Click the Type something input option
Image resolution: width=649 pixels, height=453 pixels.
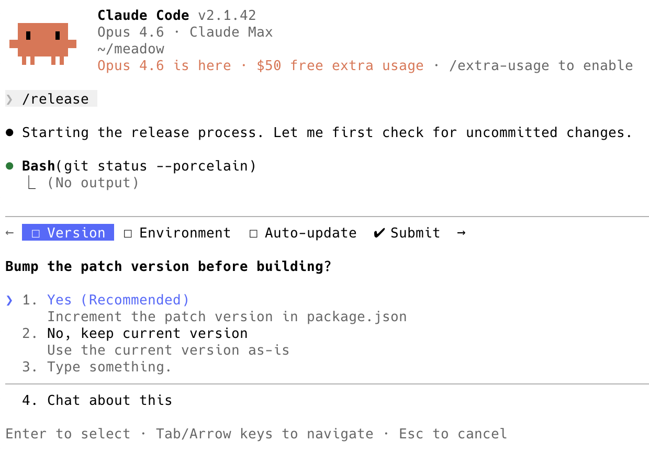109,367
